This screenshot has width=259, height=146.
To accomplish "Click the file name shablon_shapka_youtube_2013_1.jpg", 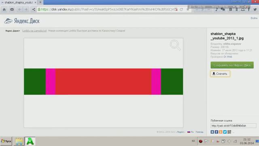I will (x=227, y=36).
